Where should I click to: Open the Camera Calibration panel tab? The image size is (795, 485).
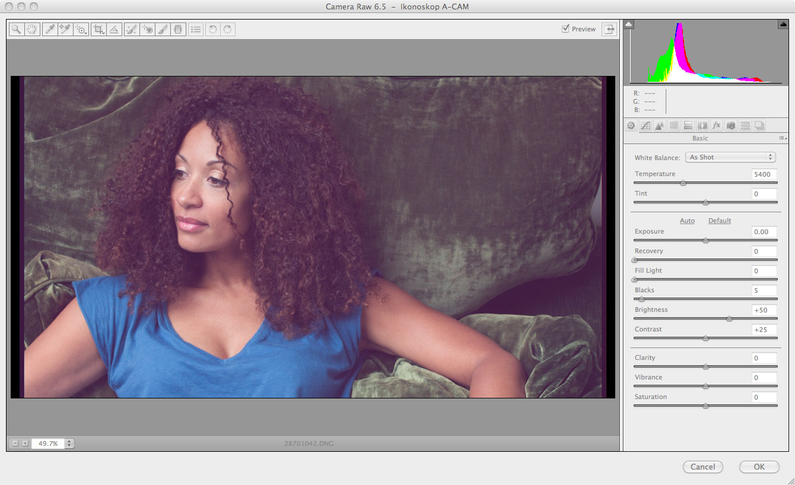(x=731, y=125)
